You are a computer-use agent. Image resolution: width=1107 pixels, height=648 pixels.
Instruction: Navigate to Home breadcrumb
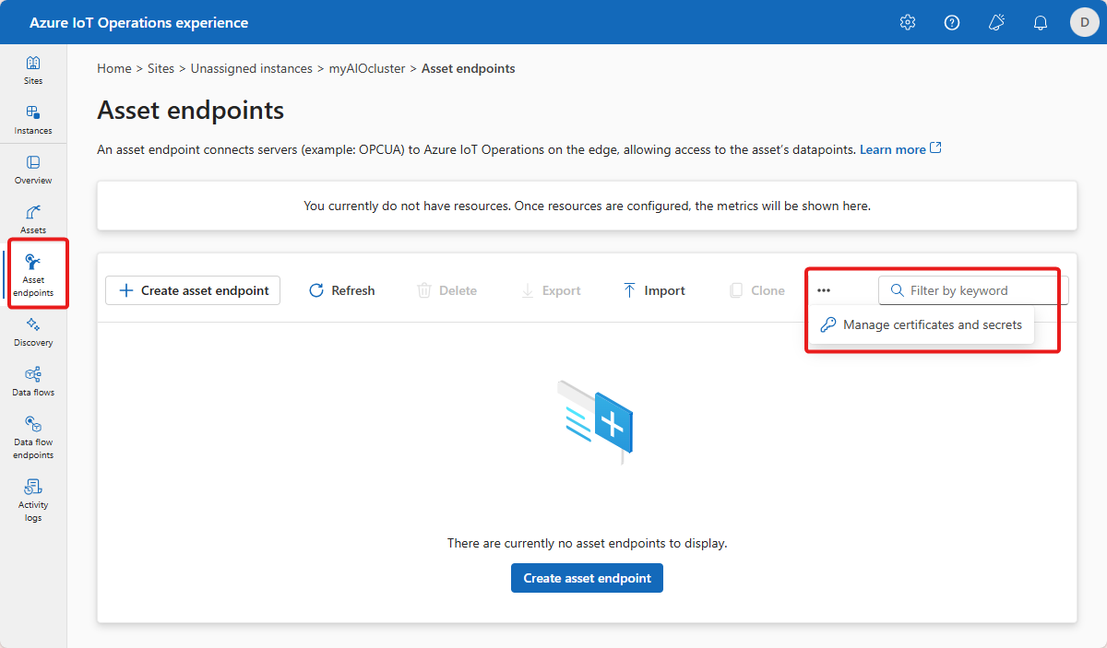pyautogui.click(x=114, y=68)
